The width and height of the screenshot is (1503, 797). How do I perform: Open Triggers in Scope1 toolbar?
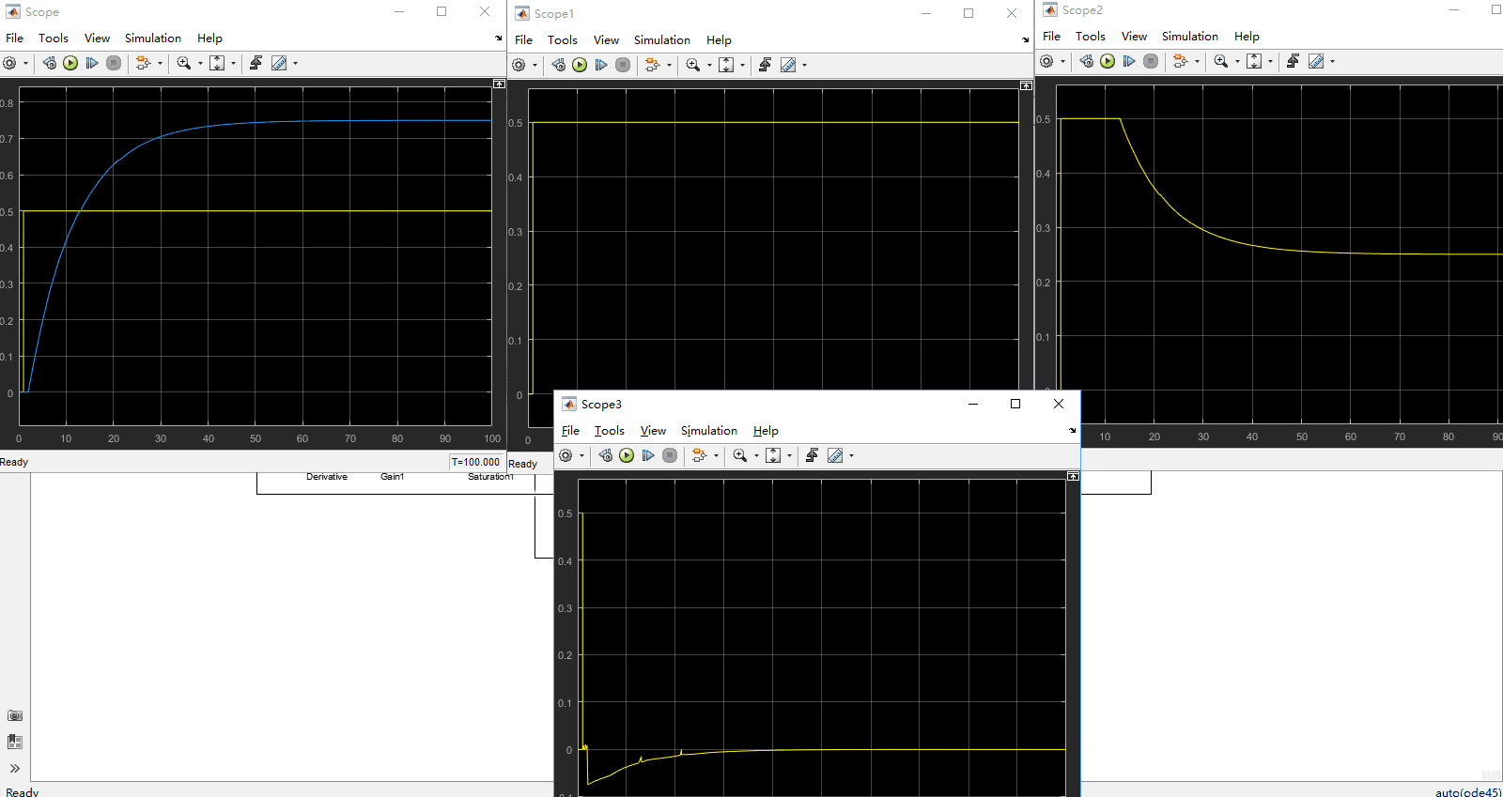pos(765,65)
